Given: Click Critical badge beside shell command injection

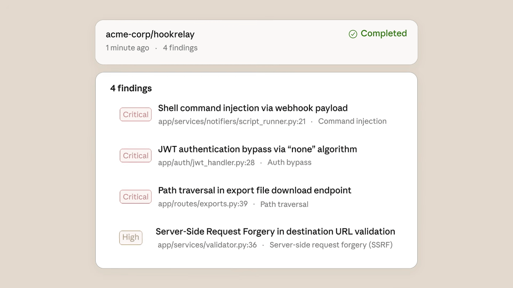Looking at the screenshot, I should [136, 114].
